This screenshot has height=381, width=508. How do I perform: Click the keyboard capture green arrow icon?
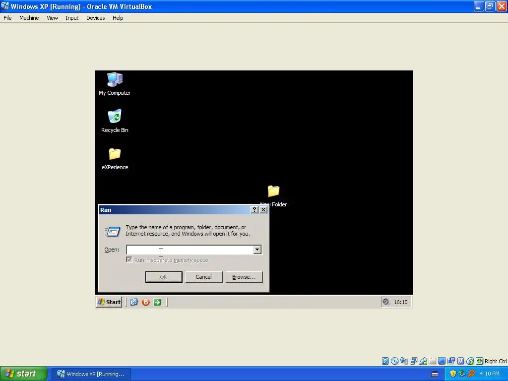click(x=480, y=361)
